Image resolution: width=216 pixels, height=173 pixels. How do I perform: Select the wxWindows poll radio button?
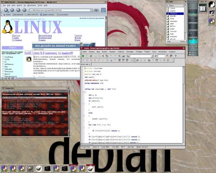pyautogui.click(x=3, y=64)
